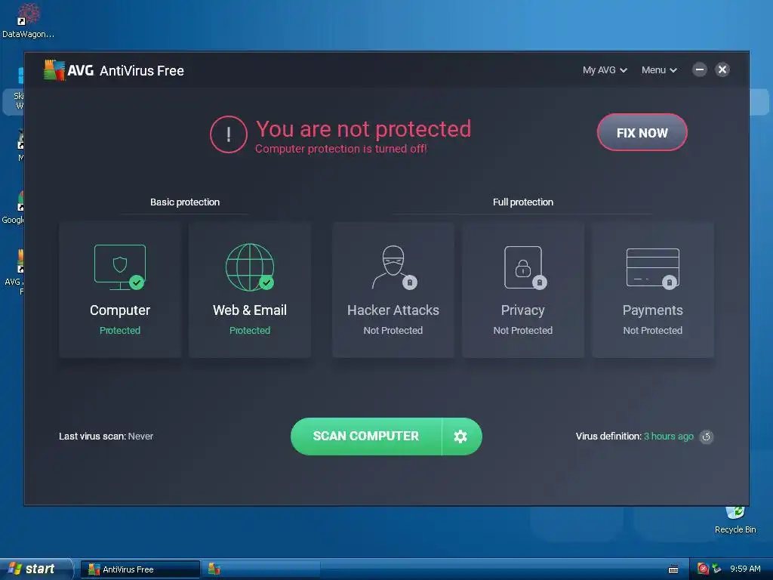Minimize the AVG window
773x580 pixels.
(x=699, y=69)
